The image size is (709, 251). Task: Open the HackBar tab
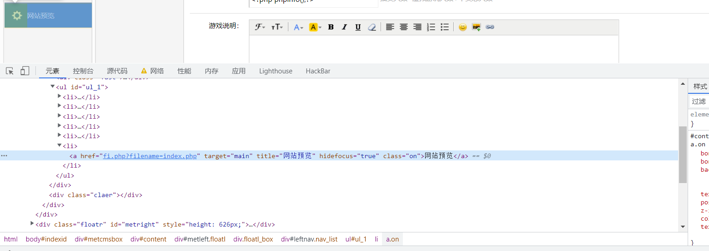coord(318,71)
